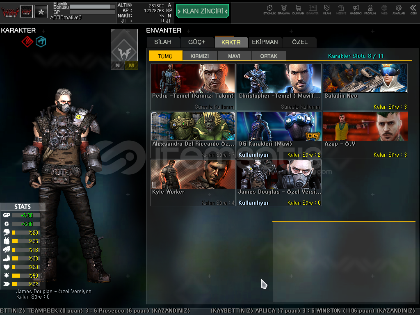The image size is (420, 315).
Task: Switch to the EKİPMAN tab
Action: (x=265, y=42)
